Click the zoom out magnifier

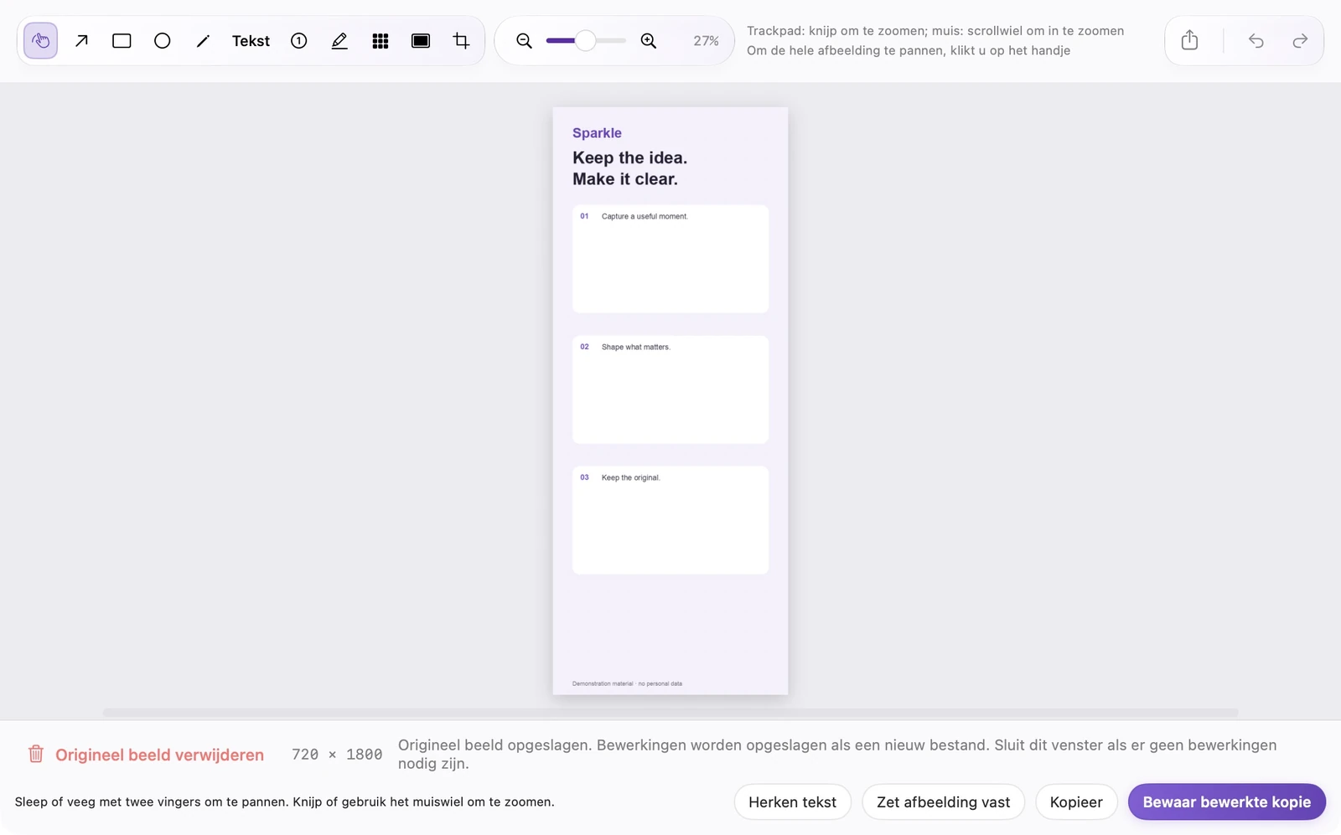[525, 40]
